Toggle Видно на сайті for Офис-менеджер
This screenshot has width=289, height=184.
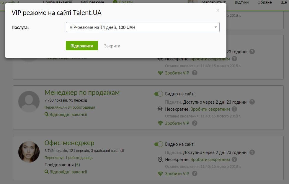point(159,144)
